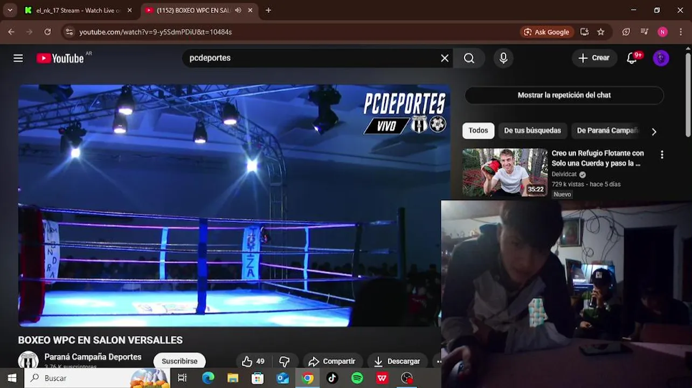Click the address bar URL
Image resolution: width=692 pixels, height=388 pixels.
click(155, 32)
